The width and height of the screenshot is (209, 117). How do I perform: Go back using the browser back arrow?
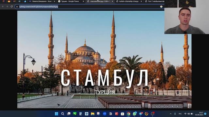point(3,6)
